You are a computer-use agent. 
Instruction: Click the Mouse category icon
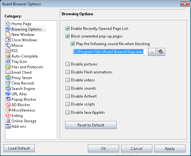[x=8, y=45]
